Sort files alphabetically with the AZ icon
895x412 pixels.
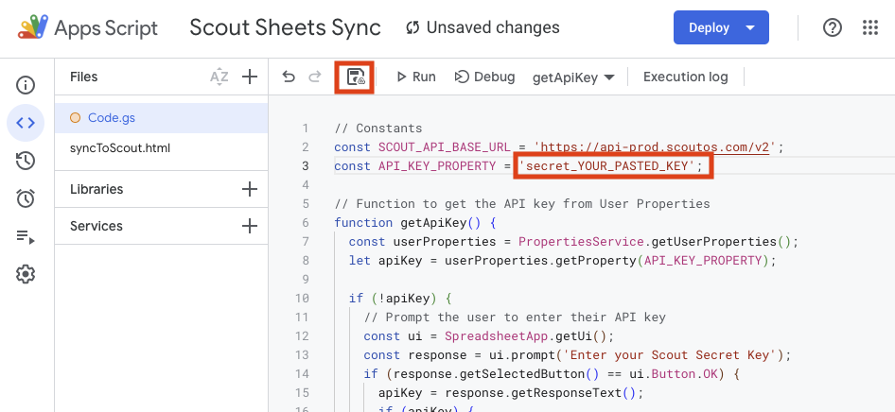(219, 77)
